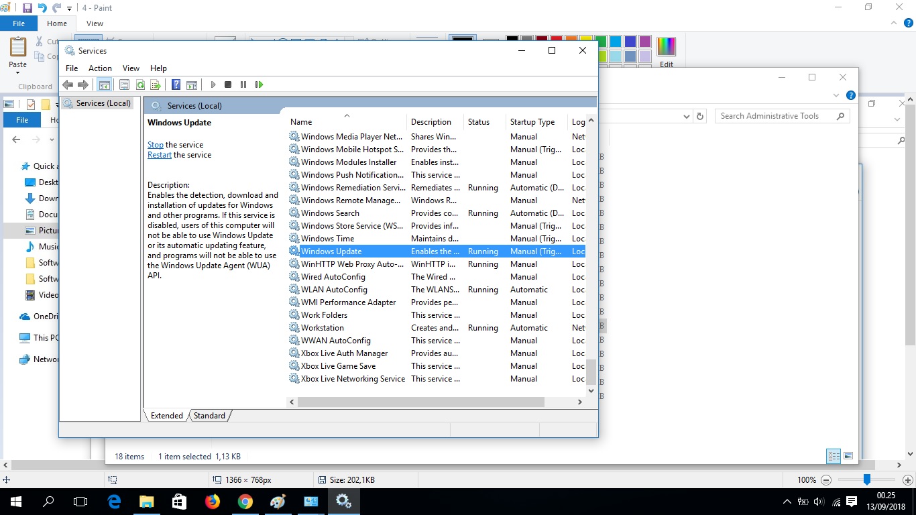Click the Restart the service link
Viewport: 916px width, 515px height.
(160, 155)
